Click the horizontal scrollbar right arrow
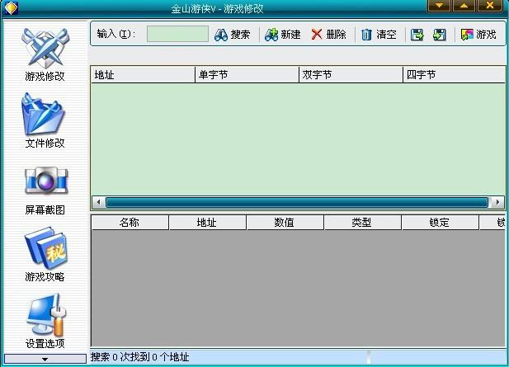Screen dimensions: 509x367 coord(497,202)
